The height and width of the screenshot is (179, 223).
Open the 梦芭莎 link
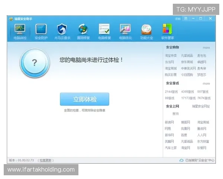coord(202,75)
